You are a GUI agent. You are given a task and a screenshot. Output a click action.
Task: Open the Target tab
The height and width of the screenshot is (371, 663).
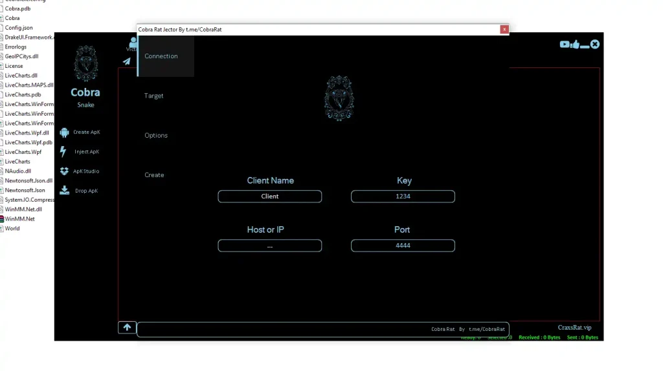click(154, 96)
